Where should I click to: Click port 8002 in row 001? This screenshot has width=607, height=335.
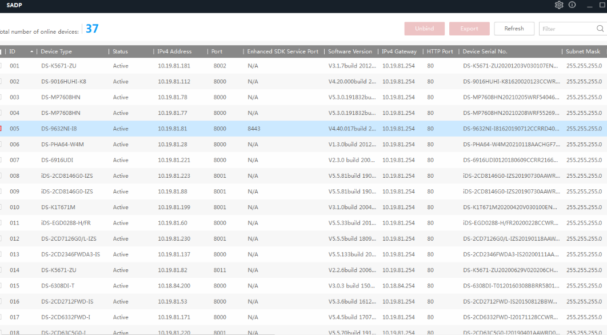coord(219,66)
